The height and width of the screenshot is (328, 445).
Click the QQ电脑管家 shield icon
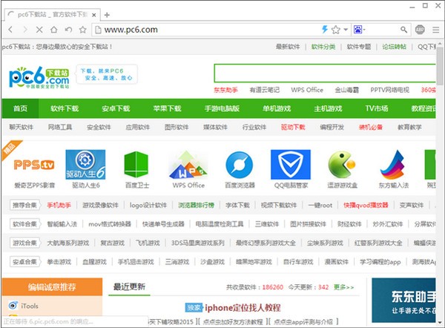tap(290, 164)
